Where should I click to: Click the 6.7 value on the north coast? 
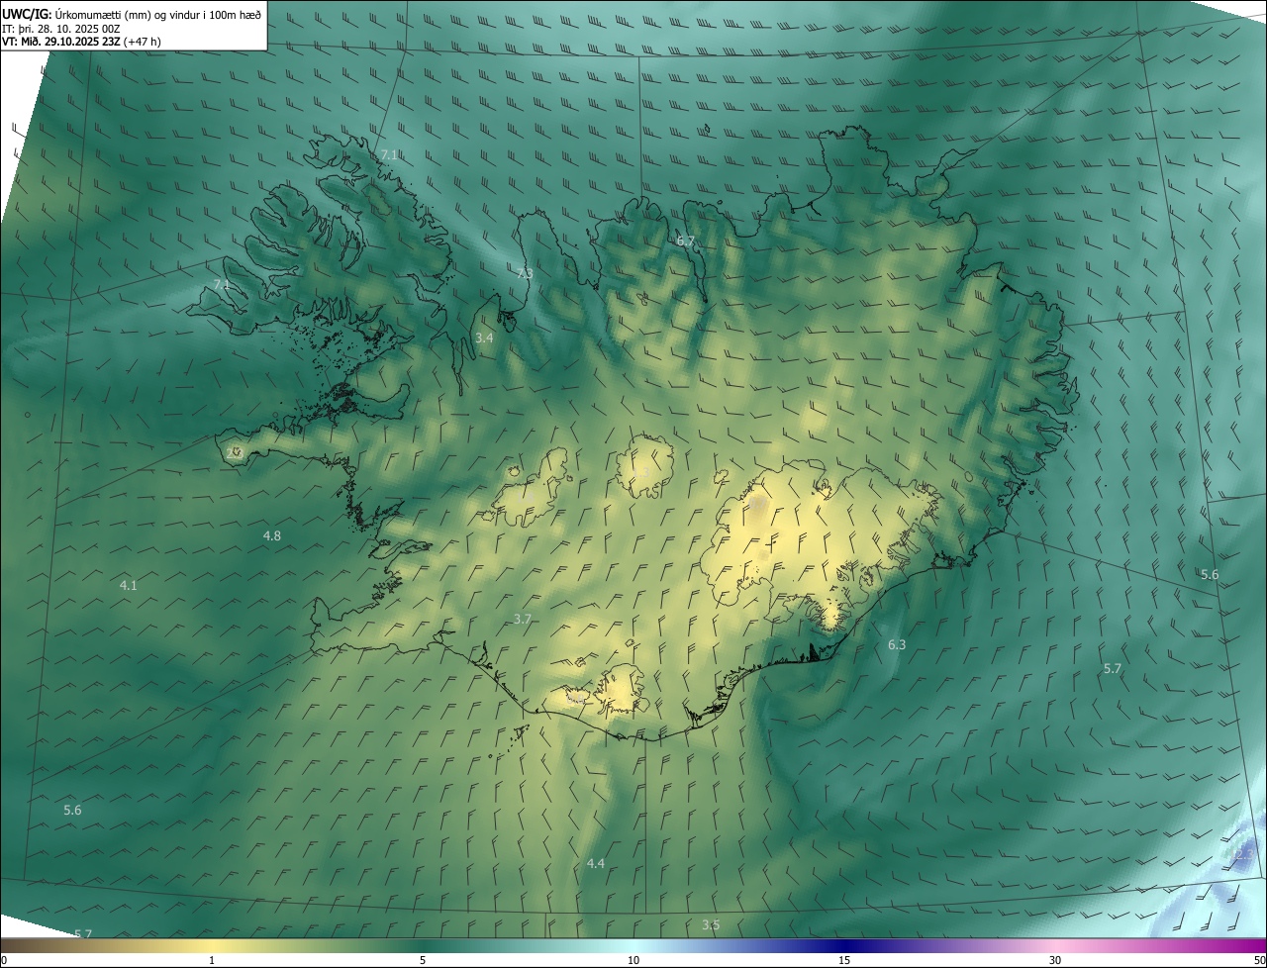[685, 242]
